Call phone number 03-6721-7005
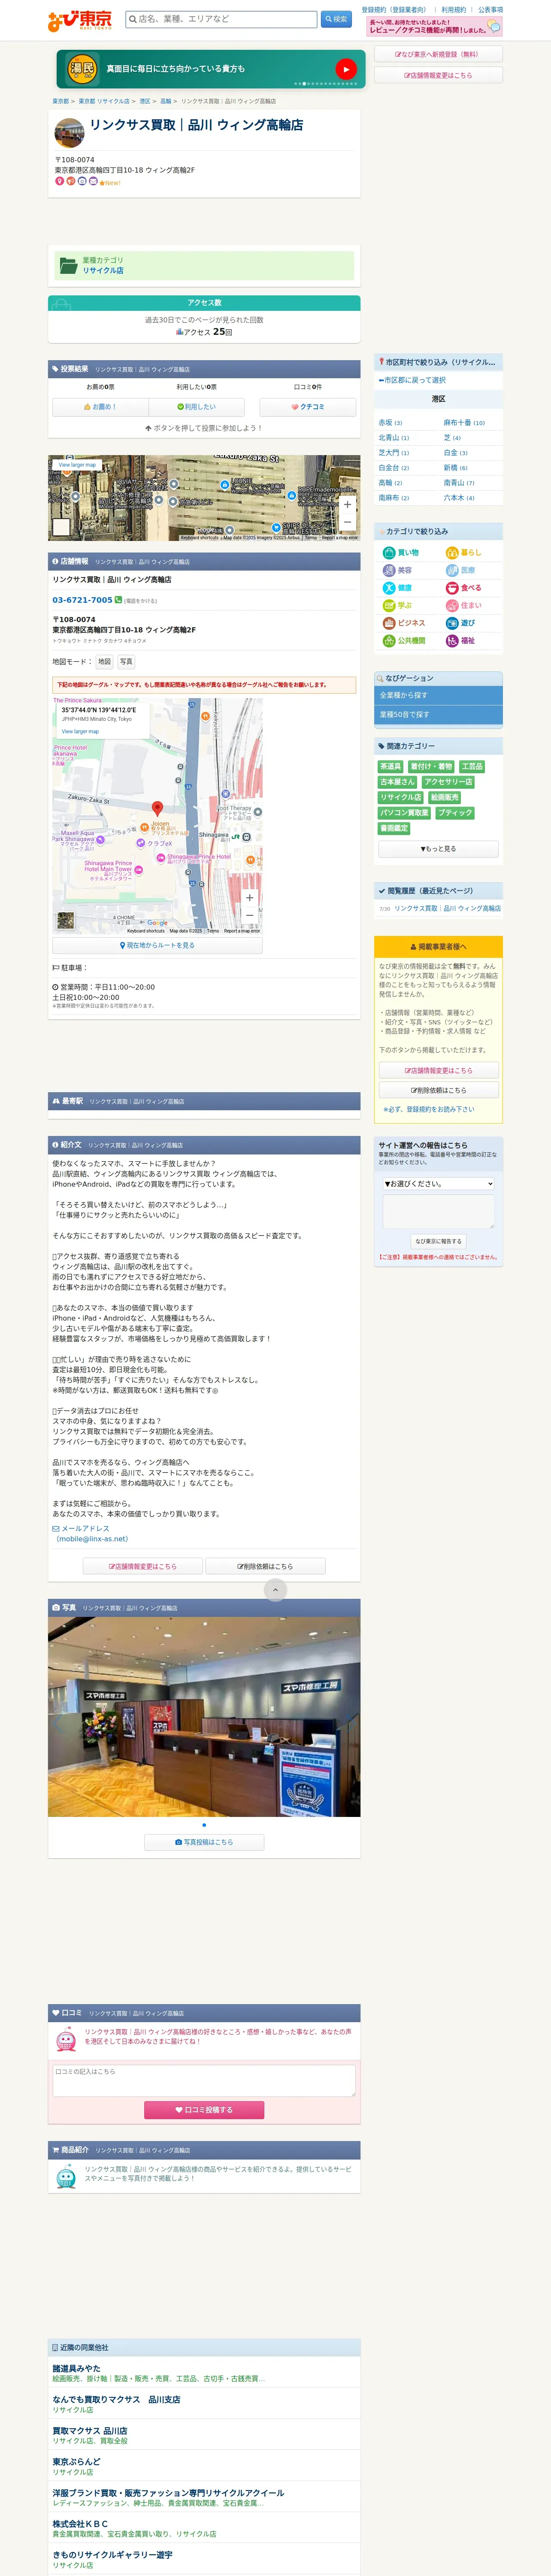Viewport: 551px width, 2576px height. [82, 600]
